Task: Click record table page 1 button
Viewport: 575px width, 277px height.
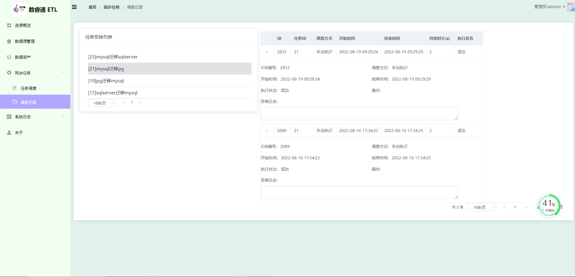Action: point(515,207)
